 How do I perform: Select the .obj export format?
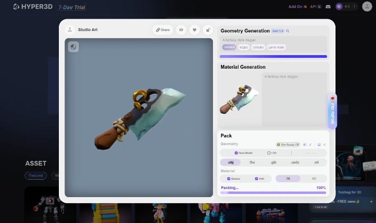pos(230,162)
